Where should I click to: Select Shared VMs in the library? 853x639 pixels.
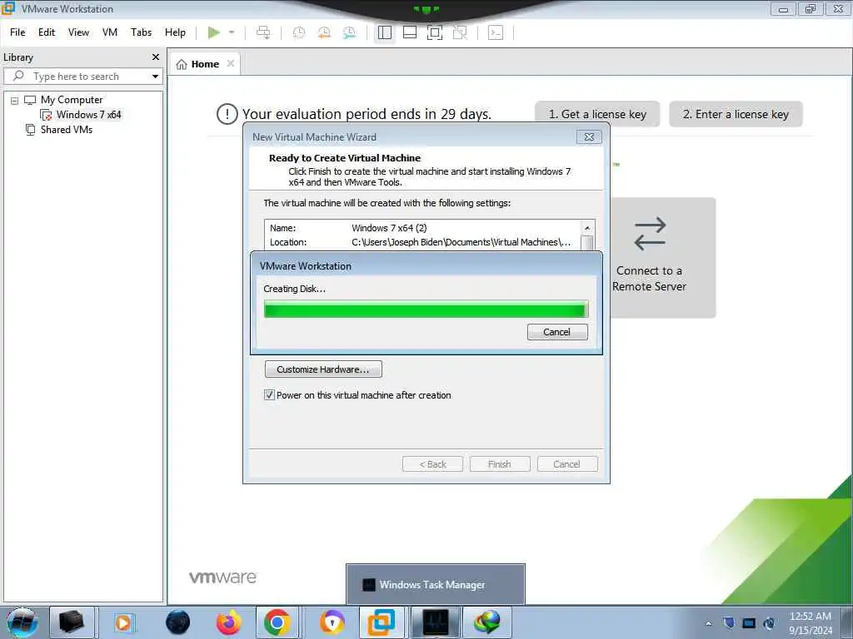coord(67,129)
